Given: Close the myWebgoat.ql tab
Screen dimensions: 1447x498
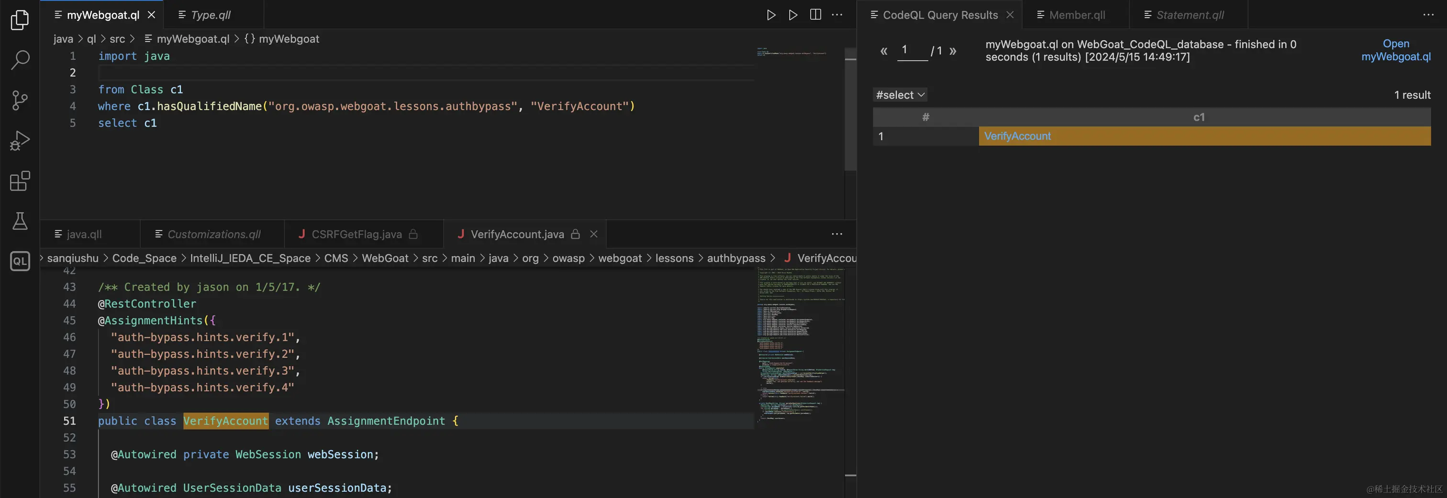Looking at the screenshot, I should click(x=151, y=15).
